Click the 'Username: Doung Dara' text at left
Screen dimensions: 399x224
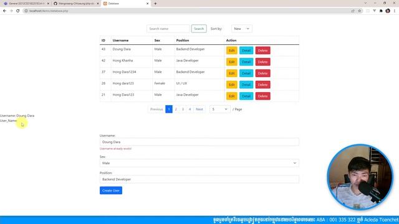[17, 116]
